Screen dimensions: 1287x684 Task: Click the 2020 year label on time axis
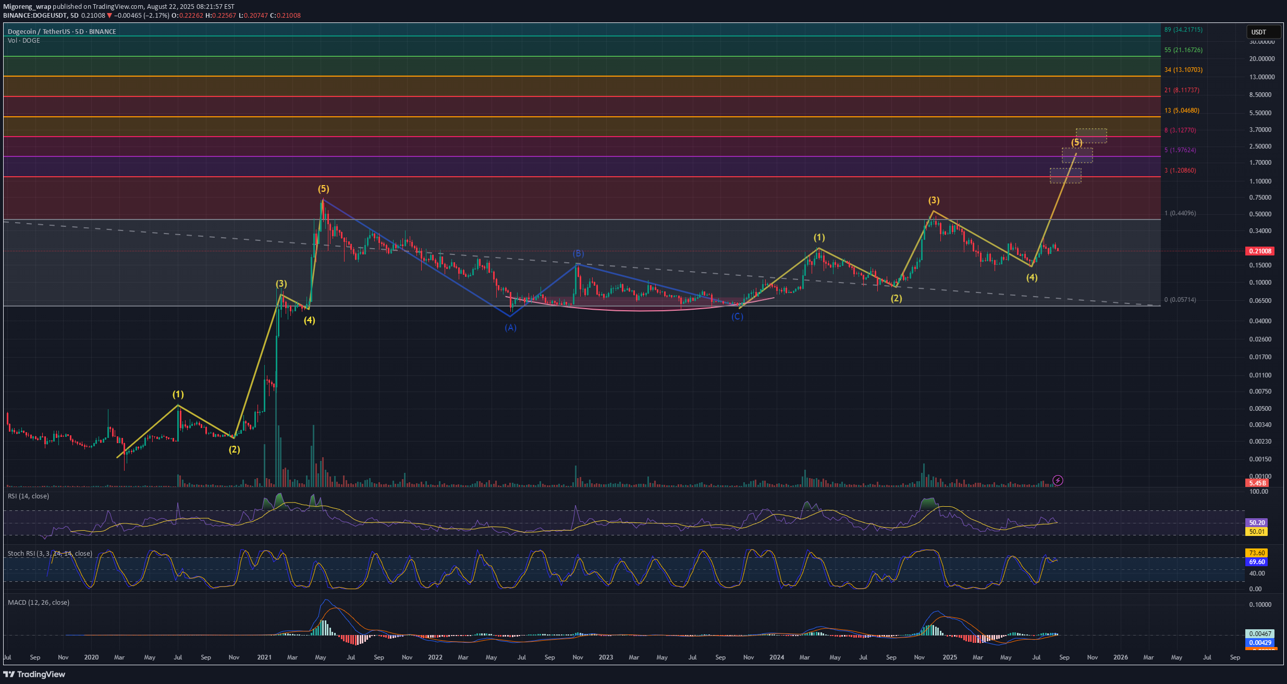point(91,657)
